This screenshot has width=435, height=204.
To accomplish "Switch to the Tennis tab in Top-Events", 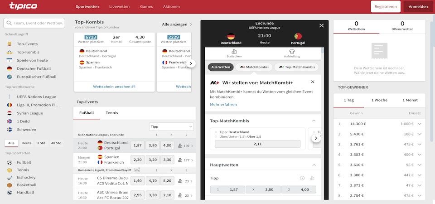I will [x=112, y=113].
